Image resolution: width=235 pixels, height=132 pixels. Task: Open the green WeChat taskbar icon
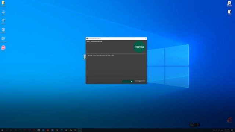(x=71, y=130)
